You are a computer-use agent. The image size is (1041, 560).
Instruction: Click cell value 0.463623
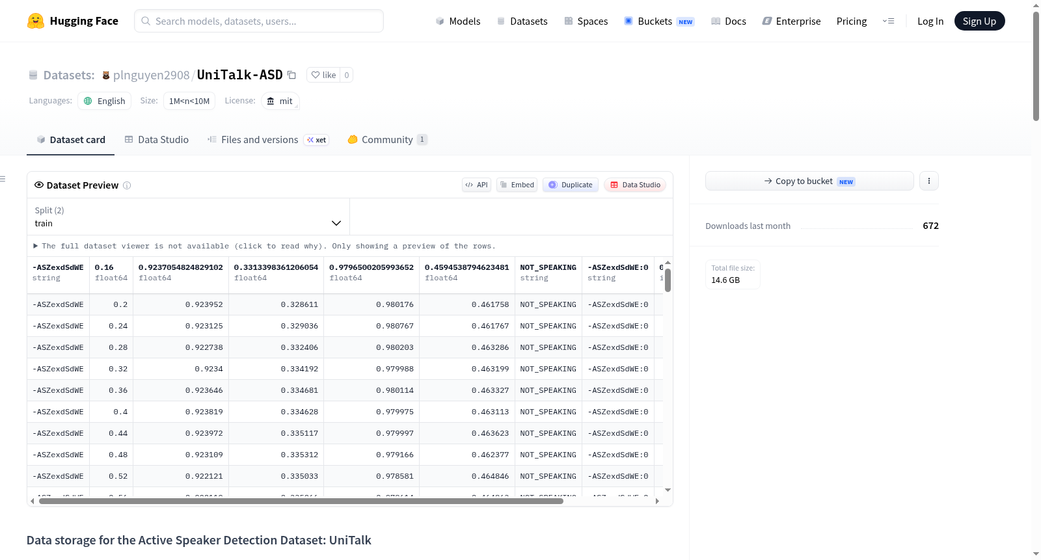pyautogui.click(x=490, y=433)
